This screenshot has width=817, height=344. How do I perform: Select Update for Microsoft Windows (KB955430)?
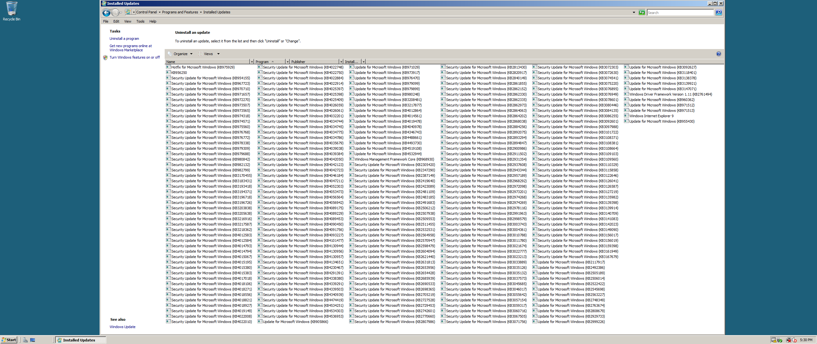click(x=659, y=121)
